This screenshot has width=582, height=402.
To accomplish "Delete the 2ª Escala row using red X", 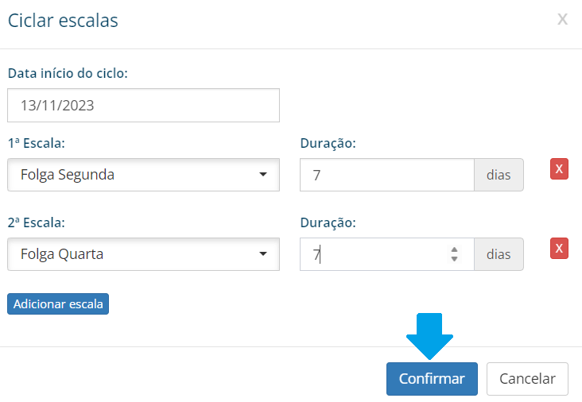I will (x=559, y=249).
